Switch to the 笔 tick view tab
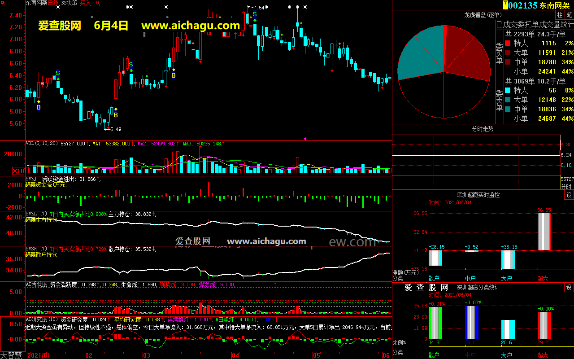This screenshot has width=574, height=359. (x=569, y=15)
